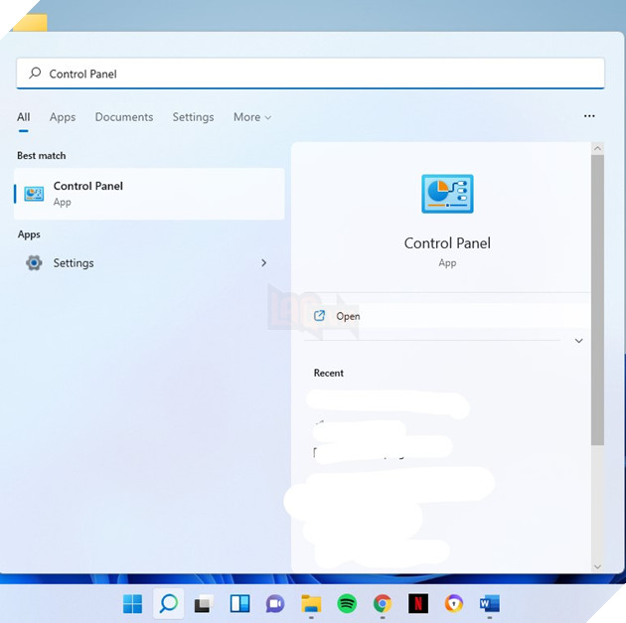Launch Google Chrome from taskbar
Screen dimensions: 626x623
(383, 603)
